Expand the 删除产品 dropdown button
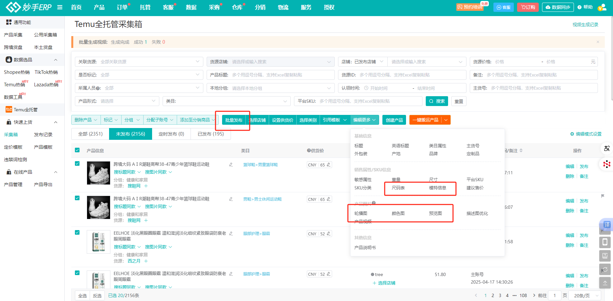Image resolution: width=613 pixels, height=301 pixels. pos(86,120)
